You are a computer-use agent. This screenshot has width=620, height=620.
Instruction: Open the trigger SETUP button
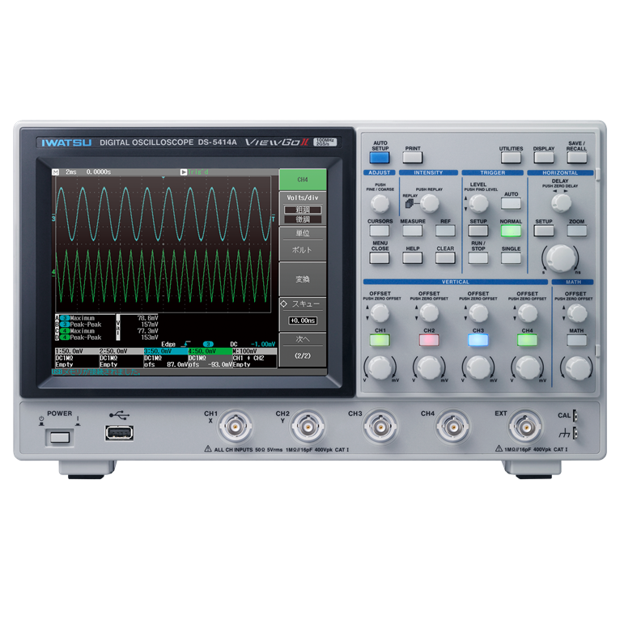click(478, 231)
